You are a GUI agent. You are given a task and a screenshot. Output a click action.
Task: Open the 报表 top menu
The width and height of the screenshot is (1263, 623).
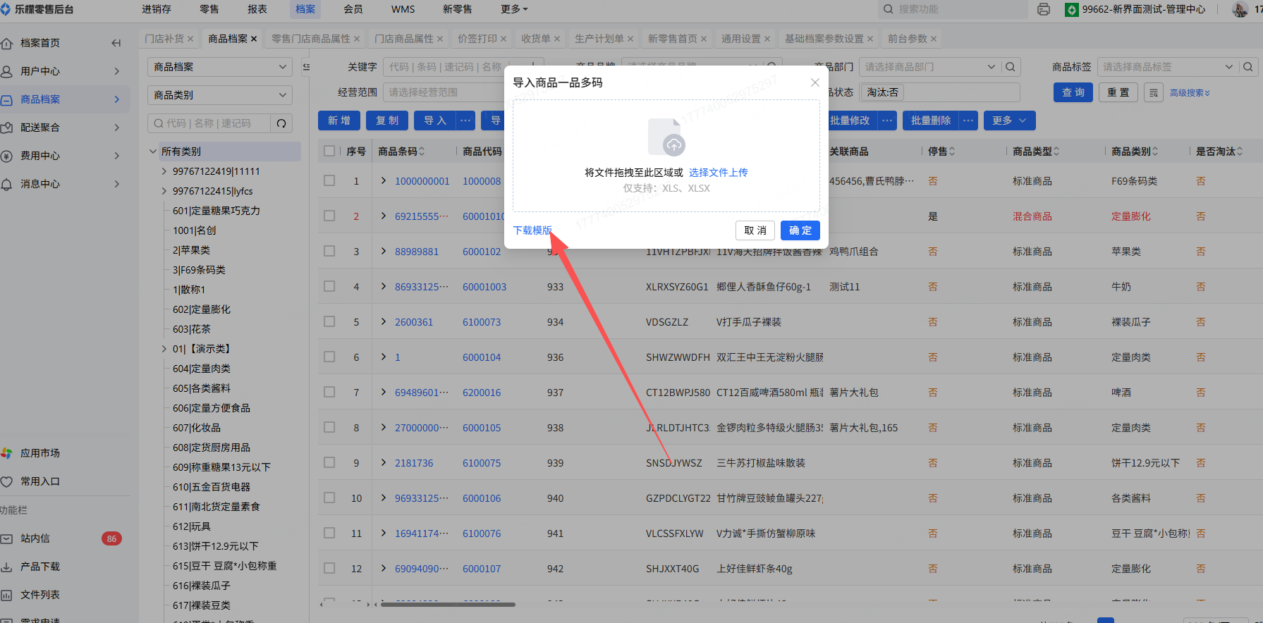pos(257,9)
